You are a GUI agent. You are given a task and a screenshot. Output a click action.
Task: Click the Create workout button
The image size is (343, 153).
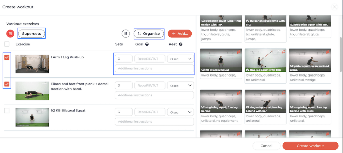310,146
